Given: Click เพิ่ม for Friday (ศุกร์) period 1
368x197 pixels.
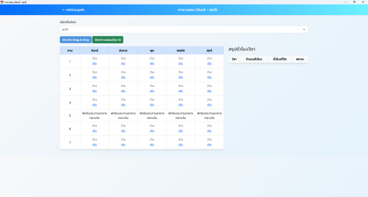Looking at the screenshot, I should pyautogui.click(x=209, y=63).
